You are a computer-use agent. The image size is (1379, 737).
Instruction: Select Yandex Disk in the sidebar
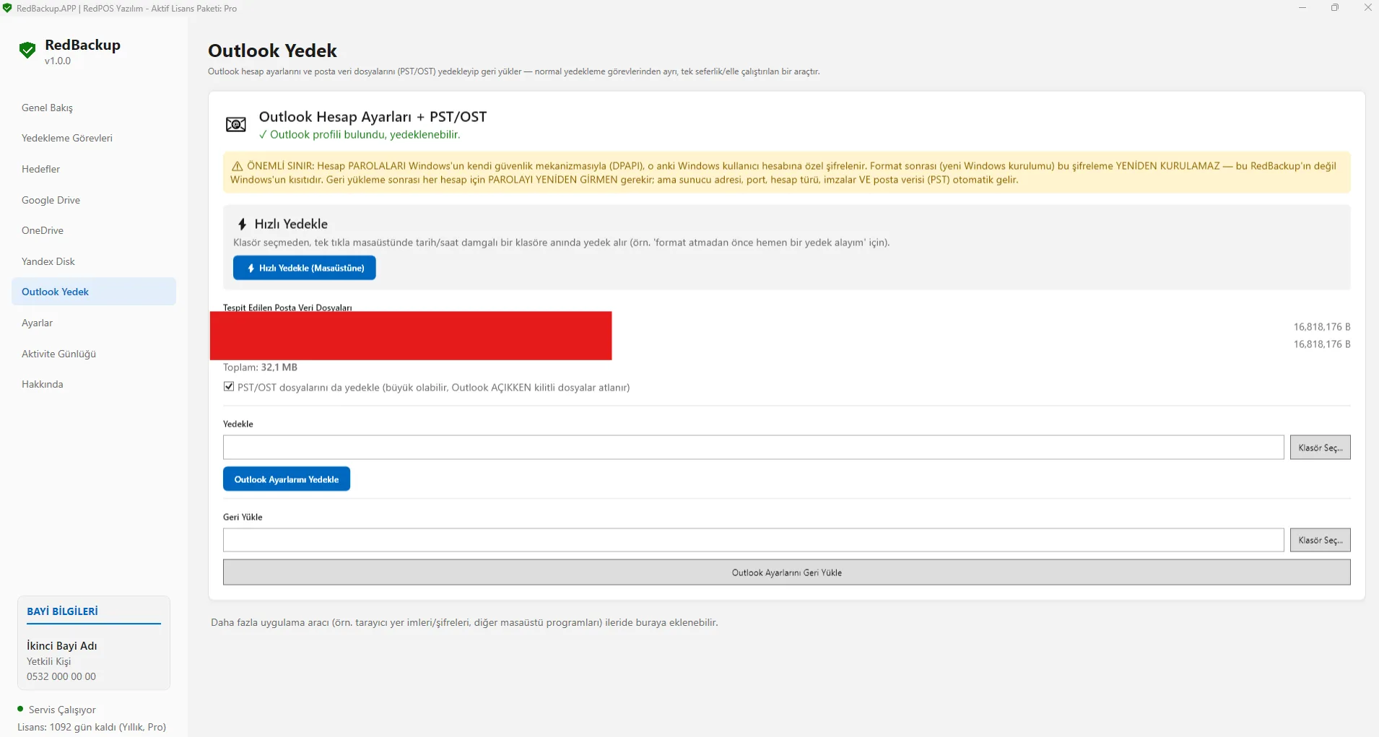tap(94, 261)
